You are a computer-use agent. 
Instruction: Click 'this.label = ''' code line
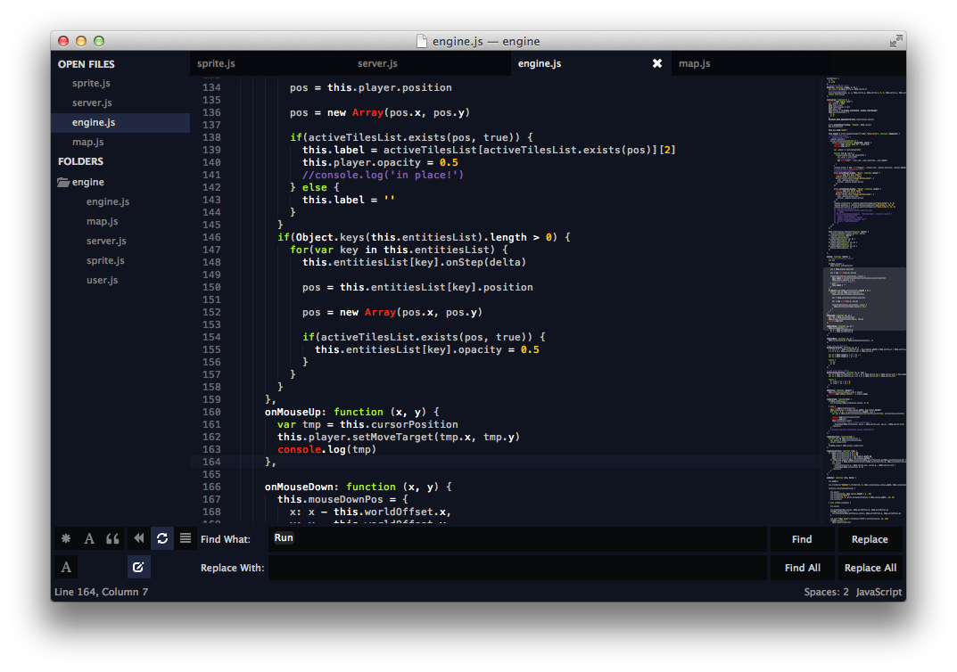[349, 200]
